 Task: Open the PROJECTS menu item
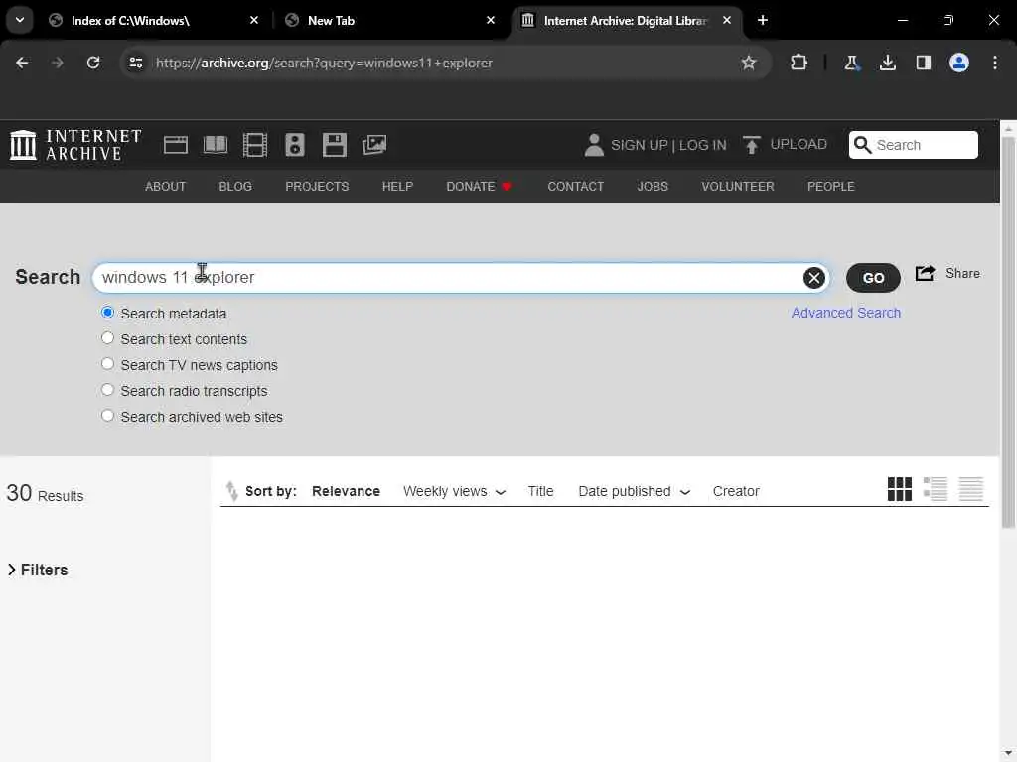[x=317, y=186]
